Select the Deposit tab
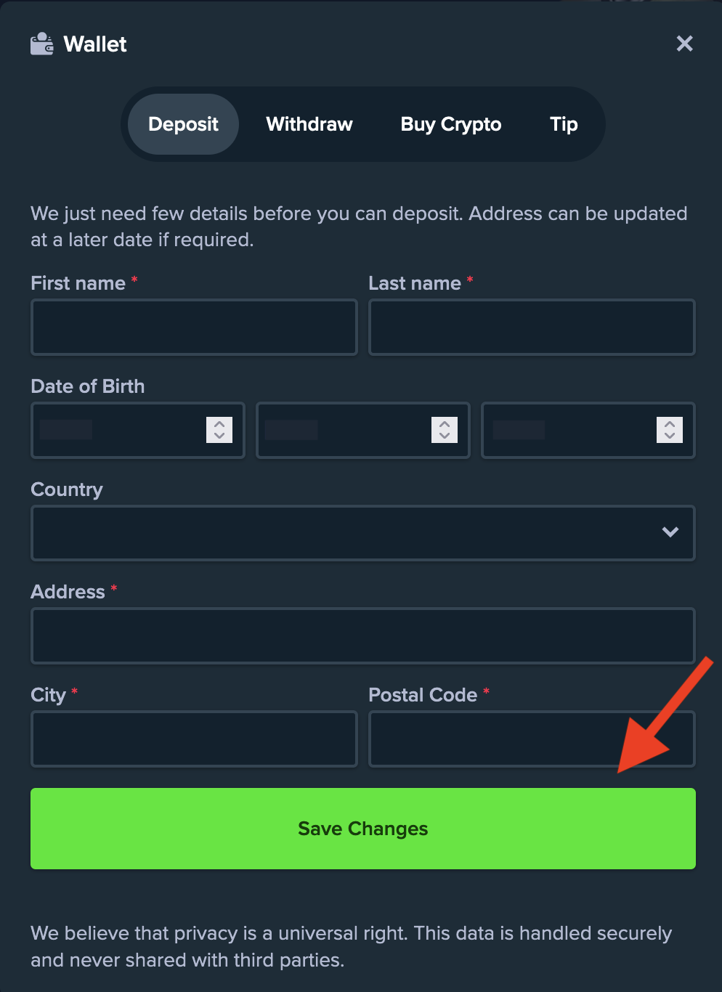Image resolution: width=722 pixels, height=992 pixels. (183, 124)
